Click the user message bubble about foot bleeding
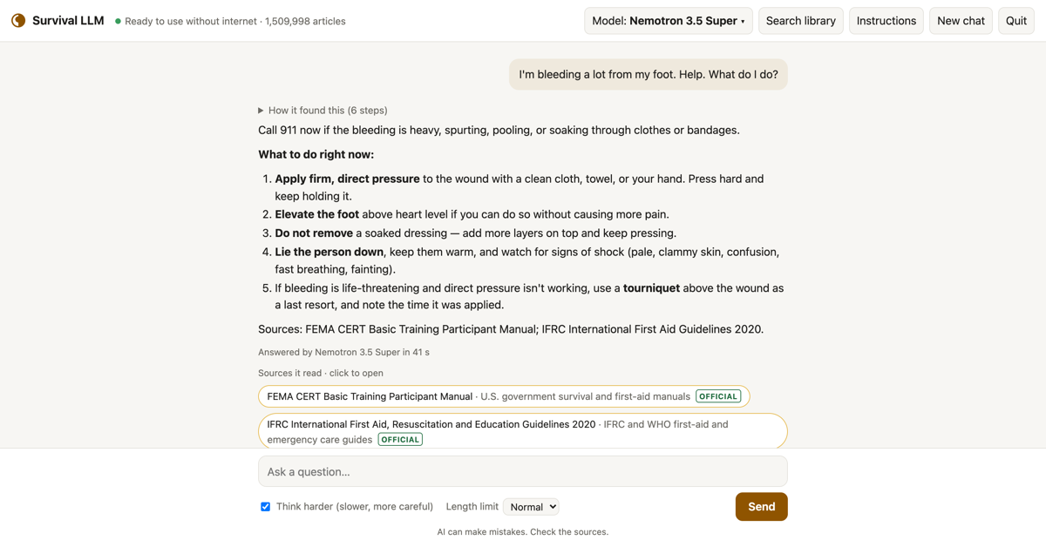The height and width of the screenshot is (547, 1046). pyautogui.click(x=649, y=74)
